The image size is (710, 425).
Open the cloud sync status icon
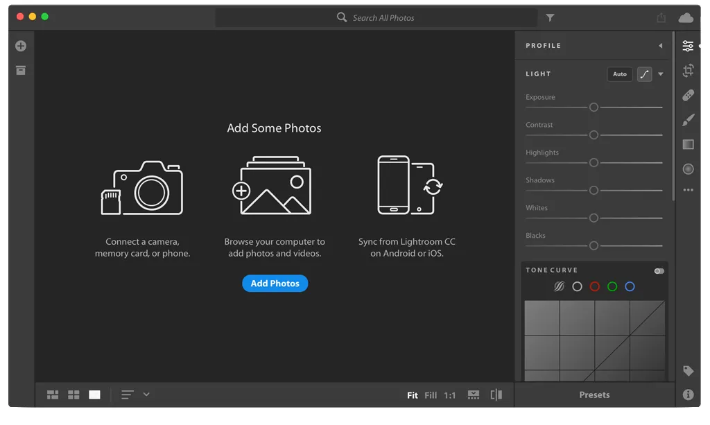pos(686,17)
